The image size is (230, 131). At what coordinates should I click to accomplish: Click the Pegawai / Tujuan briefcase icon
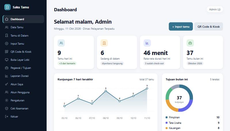[x=7, y=68]
